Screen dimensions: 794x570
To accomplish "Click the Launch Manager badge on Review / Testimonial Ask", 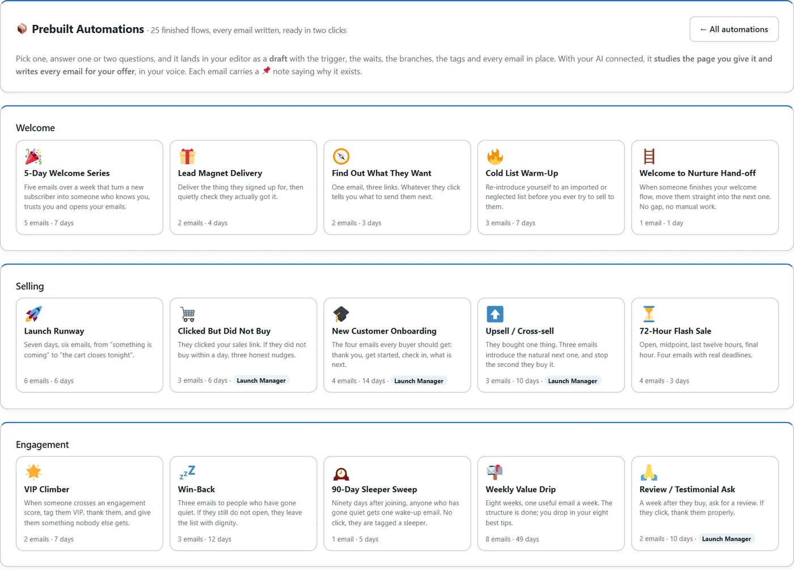I will click(727, 539).
